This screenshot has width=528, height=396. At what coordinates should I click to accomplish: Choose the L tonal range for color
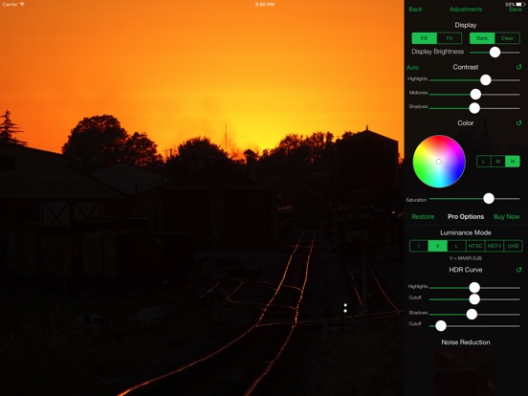484,162
